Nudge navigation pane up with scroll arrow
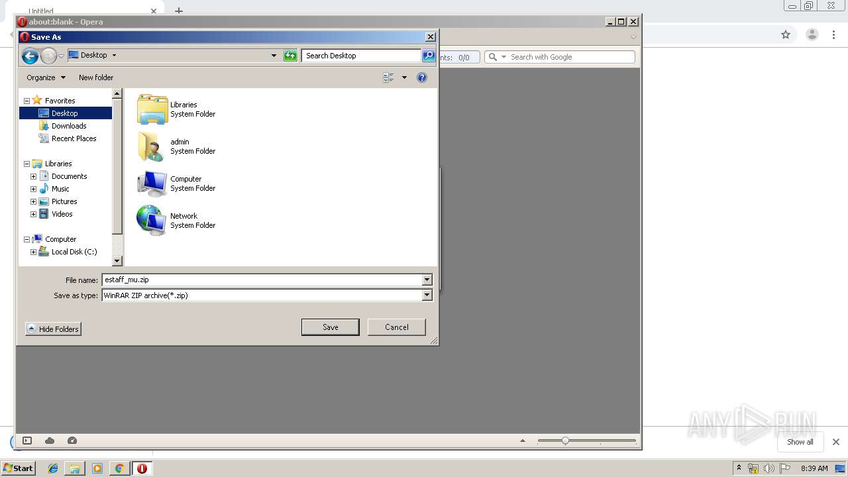Viewport: 848px width, 477px height. pyautogui.click(x=117, y=93)
